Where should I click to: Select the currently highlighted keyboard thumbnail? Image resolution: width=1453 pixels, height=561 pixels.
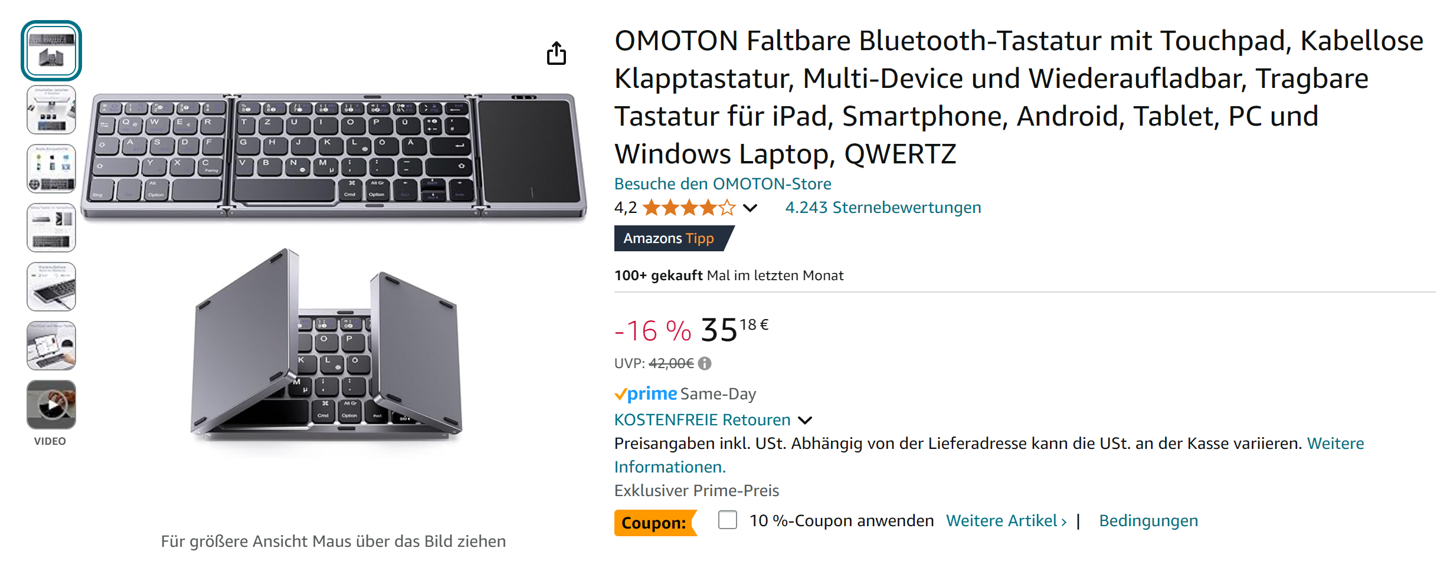tap(51, 51)
